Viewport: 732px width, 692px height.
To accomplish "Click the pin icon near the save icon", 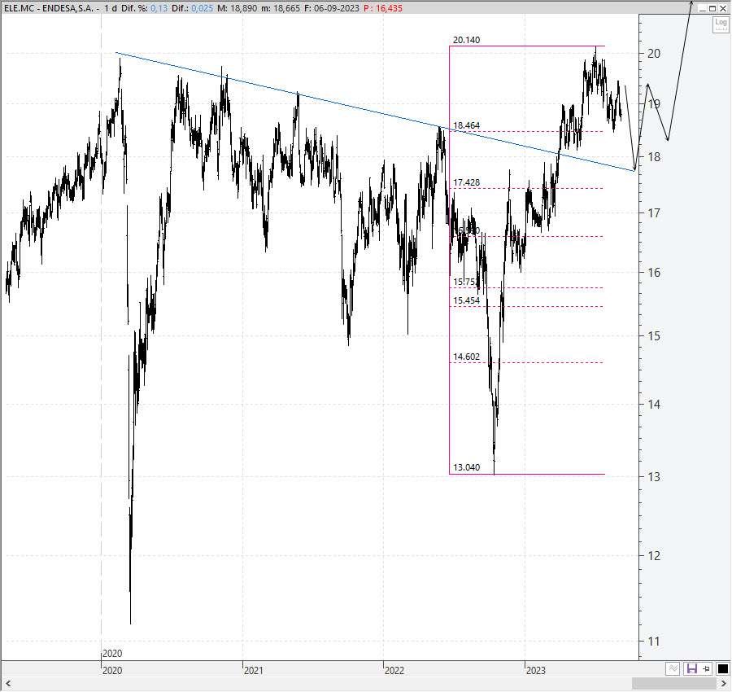I will [x=706, y=668].
